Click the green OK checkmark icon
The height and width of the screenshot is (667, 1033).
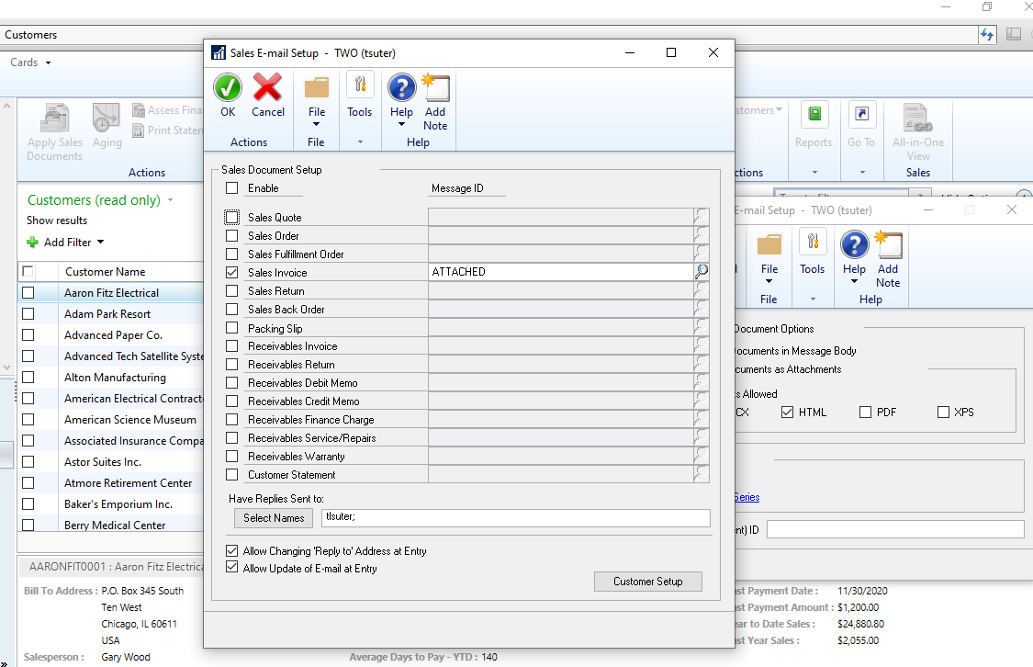[228, 87]
